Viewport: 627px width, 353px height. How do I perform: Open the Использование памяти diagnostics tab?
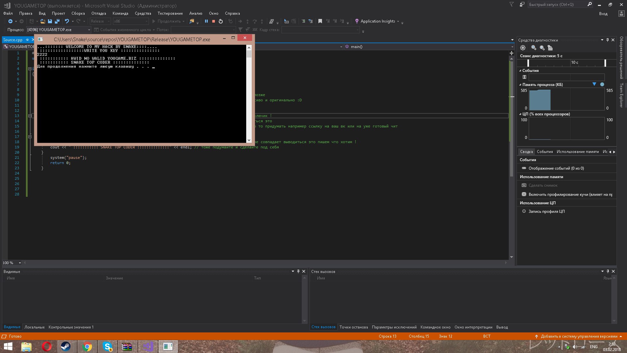(x=578, y=152)
